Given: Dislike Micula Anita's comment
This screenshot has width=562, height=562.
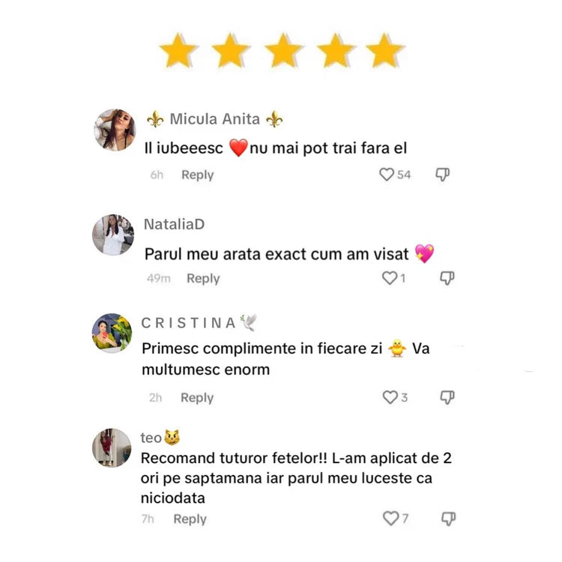Looking at the screenshot, I should tap(443, 175).
